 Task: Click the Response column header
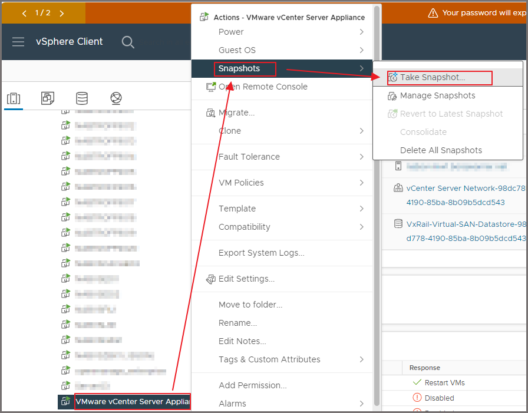click(x=425, y=368)
